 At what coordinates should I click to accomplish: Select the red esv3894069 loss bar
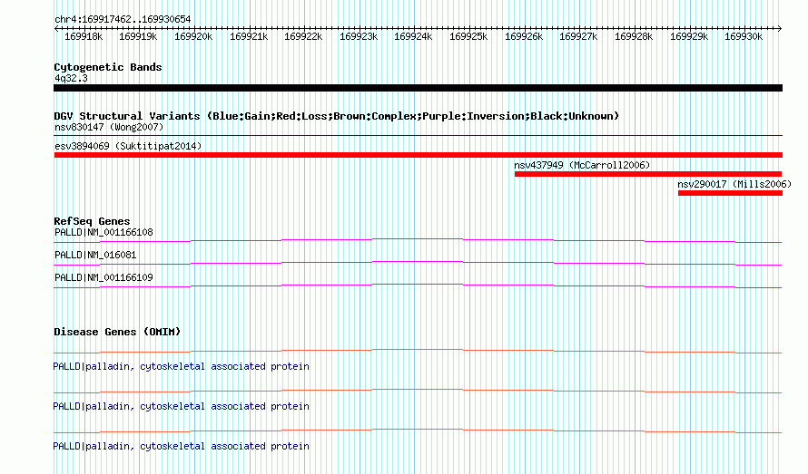(x=418, y=155)
